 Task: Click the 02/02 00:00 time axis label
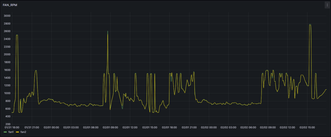coord(209,127)
